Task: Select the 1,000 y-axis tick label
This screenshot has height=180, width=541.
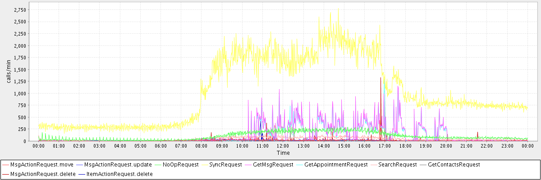Action: 20,93
